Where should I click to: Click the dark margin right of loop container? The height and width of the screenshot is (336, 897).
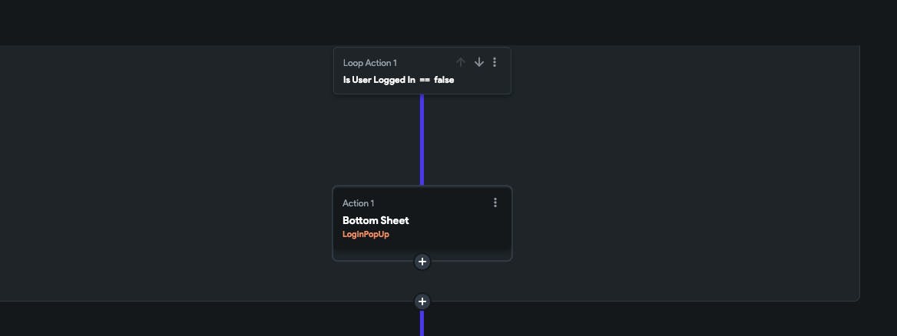coord(879,171)
